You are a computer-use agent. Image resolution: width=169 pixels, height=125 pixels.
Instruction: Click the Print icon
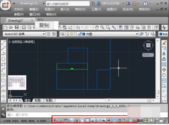coord(24,27)
